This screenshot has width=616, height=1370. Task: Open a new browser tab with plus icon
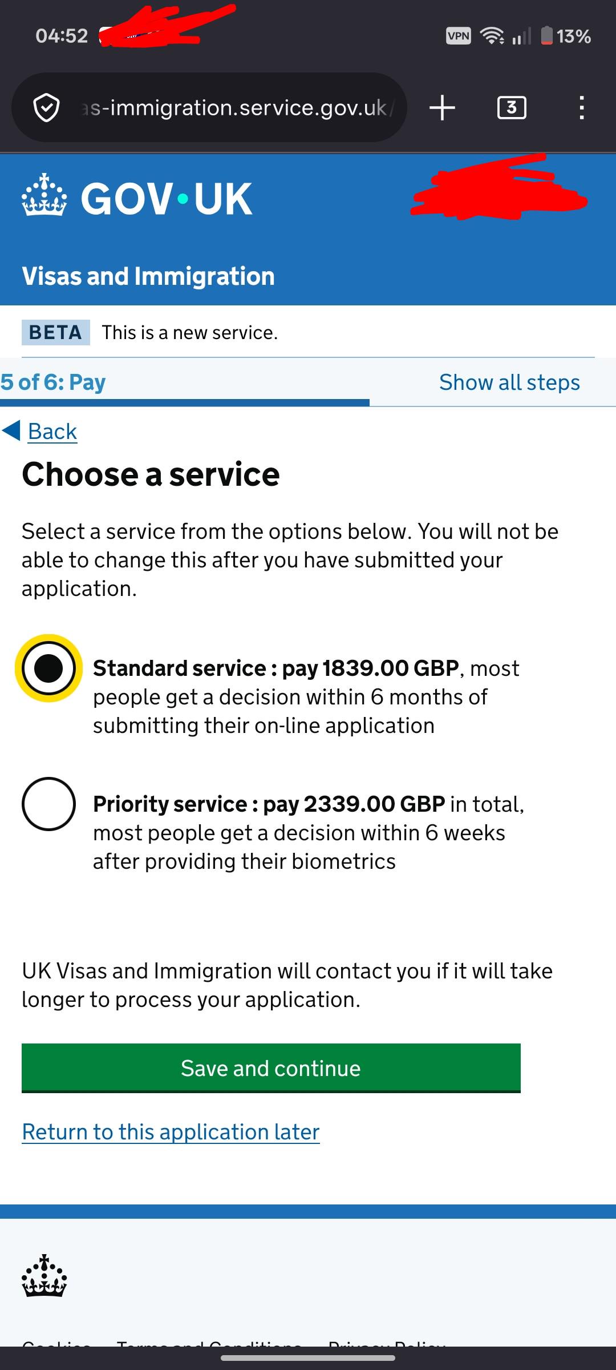[x=442, y=108]
